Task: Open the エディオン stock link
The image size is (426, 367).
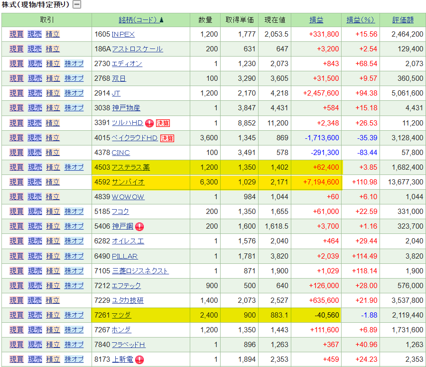Action: click(x=127, y=64)
